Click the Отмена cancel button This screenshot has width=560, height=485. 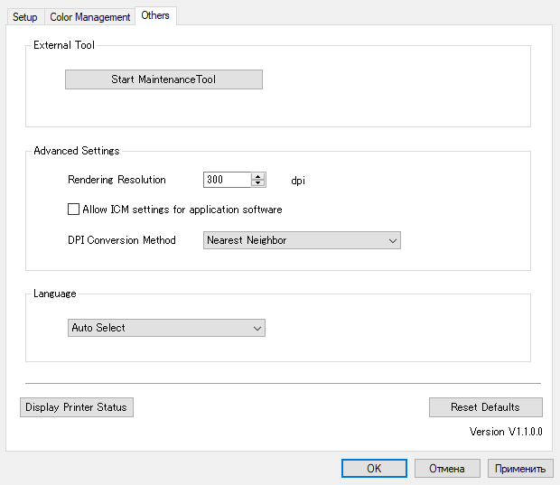447,468
